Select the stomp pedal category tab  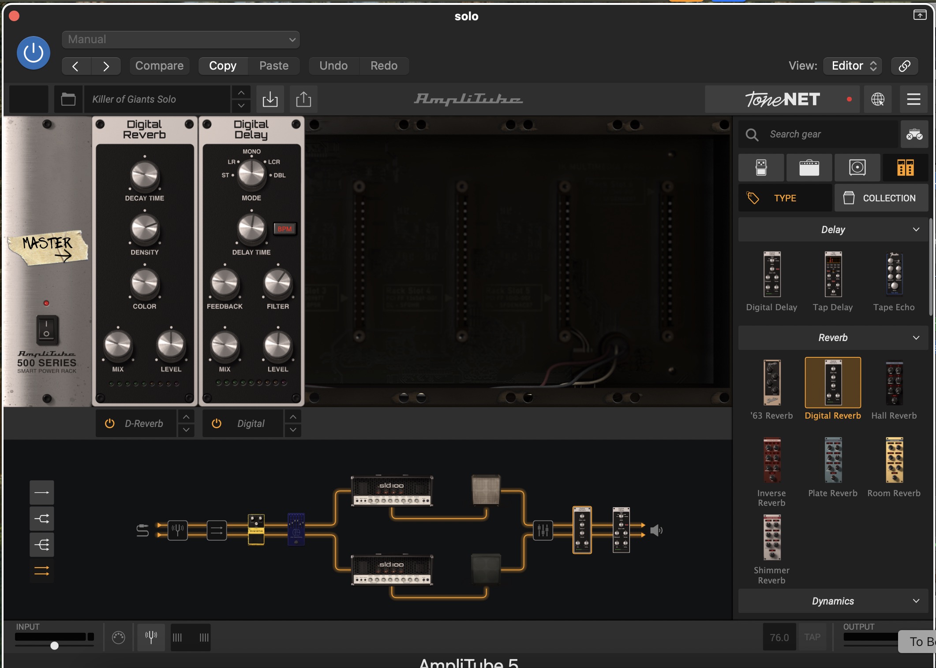(761, 167)
